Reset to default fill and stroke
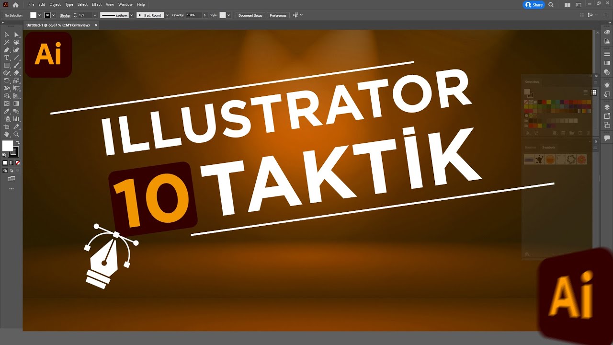Screen dimensions: 613x345 4,155
